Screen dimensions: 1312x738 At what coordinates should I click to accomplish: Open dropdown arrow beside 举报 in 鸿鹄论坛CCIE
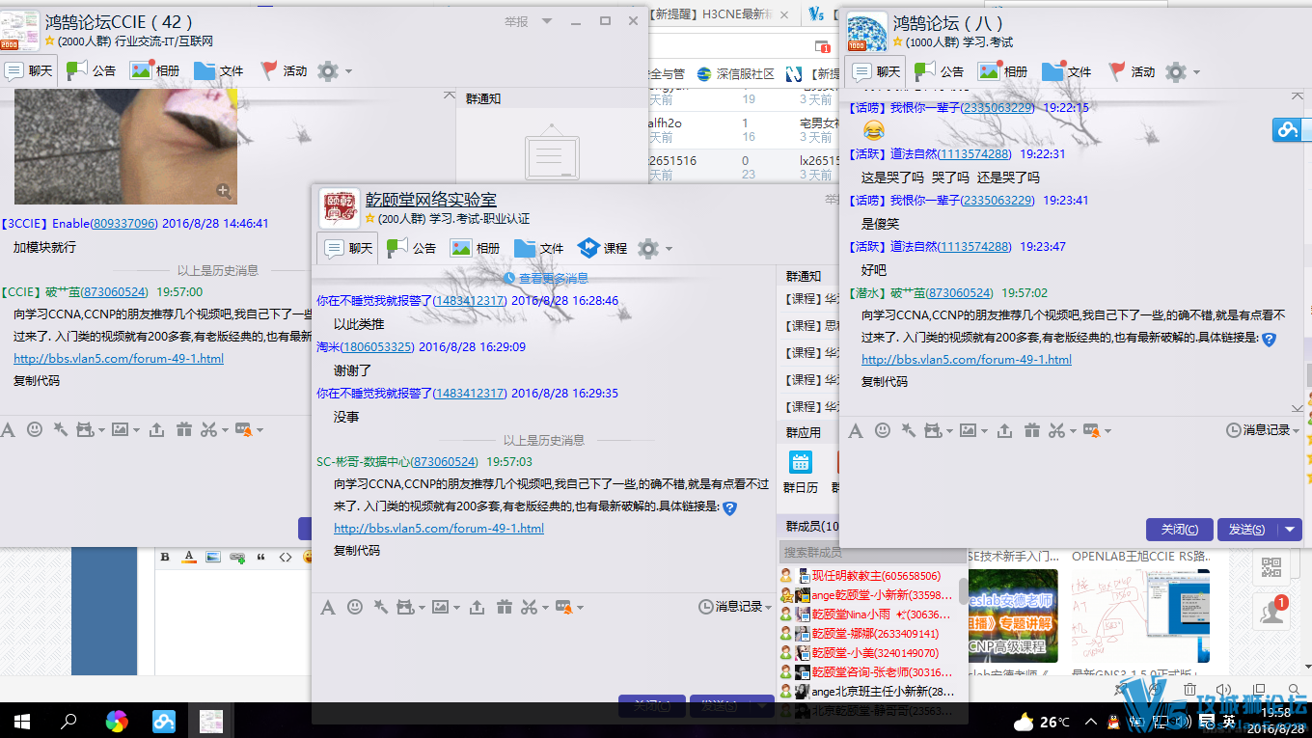coord(547,20)
